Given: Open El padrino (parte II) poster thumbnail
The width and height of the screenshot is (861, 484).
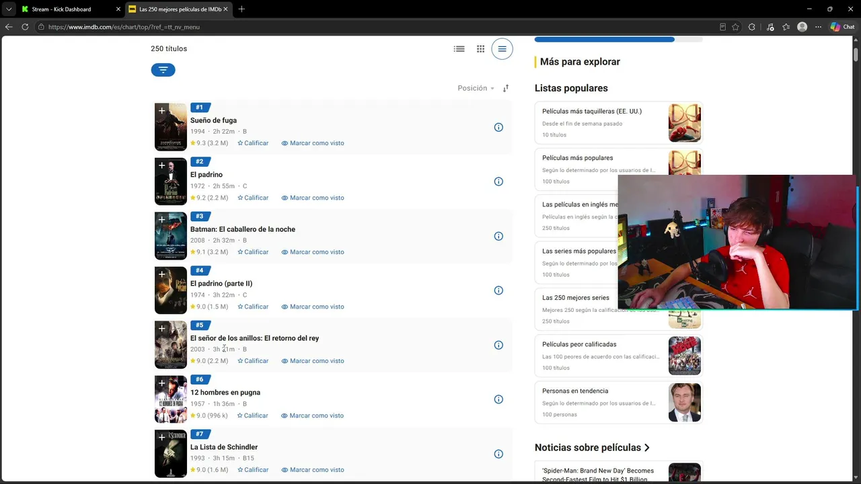Looking at the screenshot, I should (x=171, y=290).
